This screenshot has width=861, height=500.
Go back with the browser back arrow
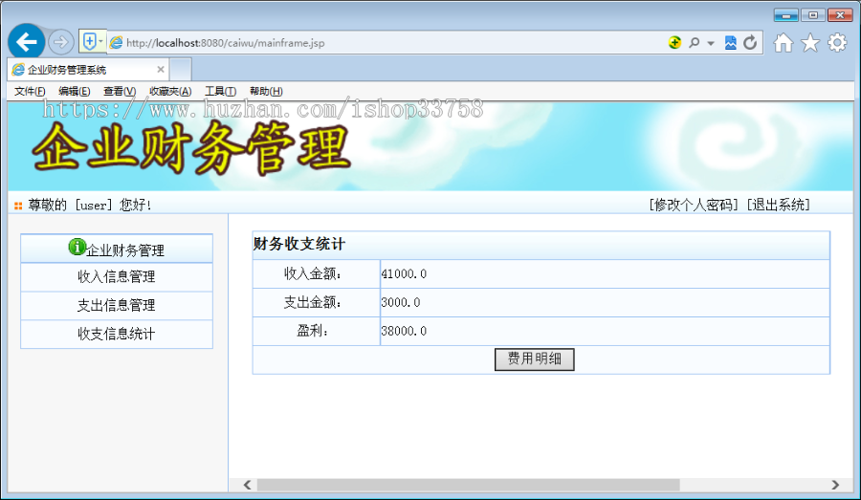click(26, 42)
